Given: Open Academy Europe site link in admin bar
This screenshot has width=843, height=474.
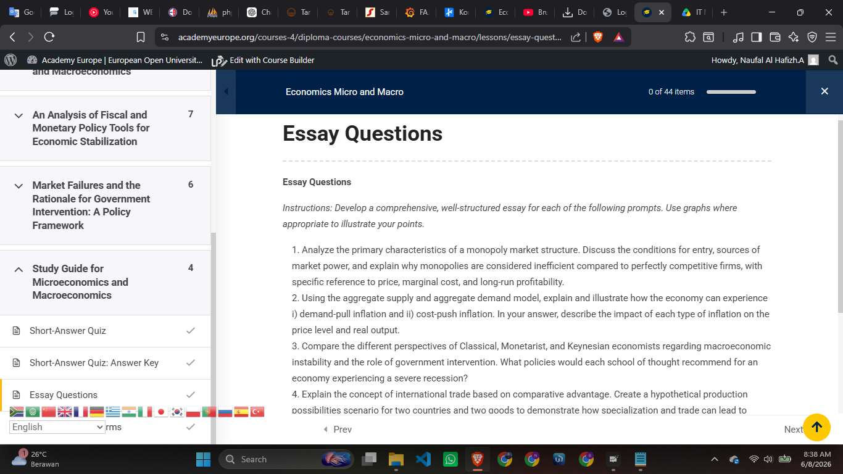Looking at the screenshot, I should (x=115, y=60).
